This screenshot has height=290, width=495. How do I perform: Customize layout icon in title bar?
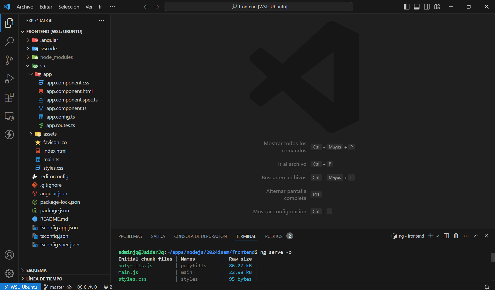[x=437, y=7]
